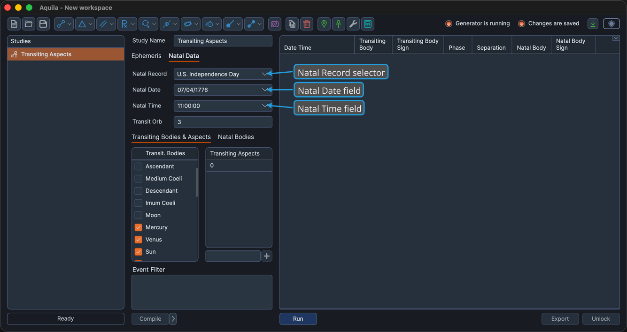Open the circular arrows cycle study tool

coord(148,24)
